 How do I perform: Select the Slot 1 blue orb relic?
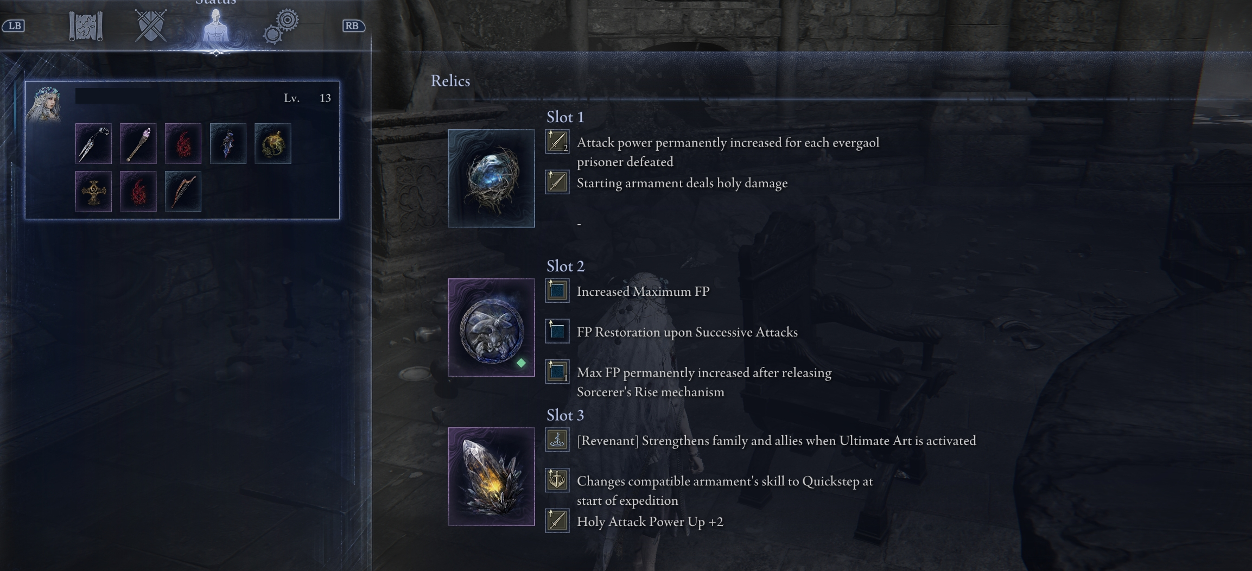tap(491, 178)
